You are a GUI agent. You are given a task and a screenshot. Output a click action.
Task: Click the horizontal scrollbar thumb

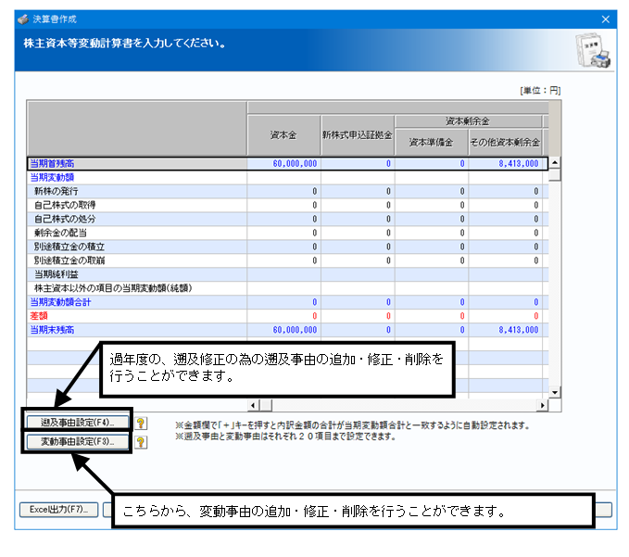tap(266, 405)
